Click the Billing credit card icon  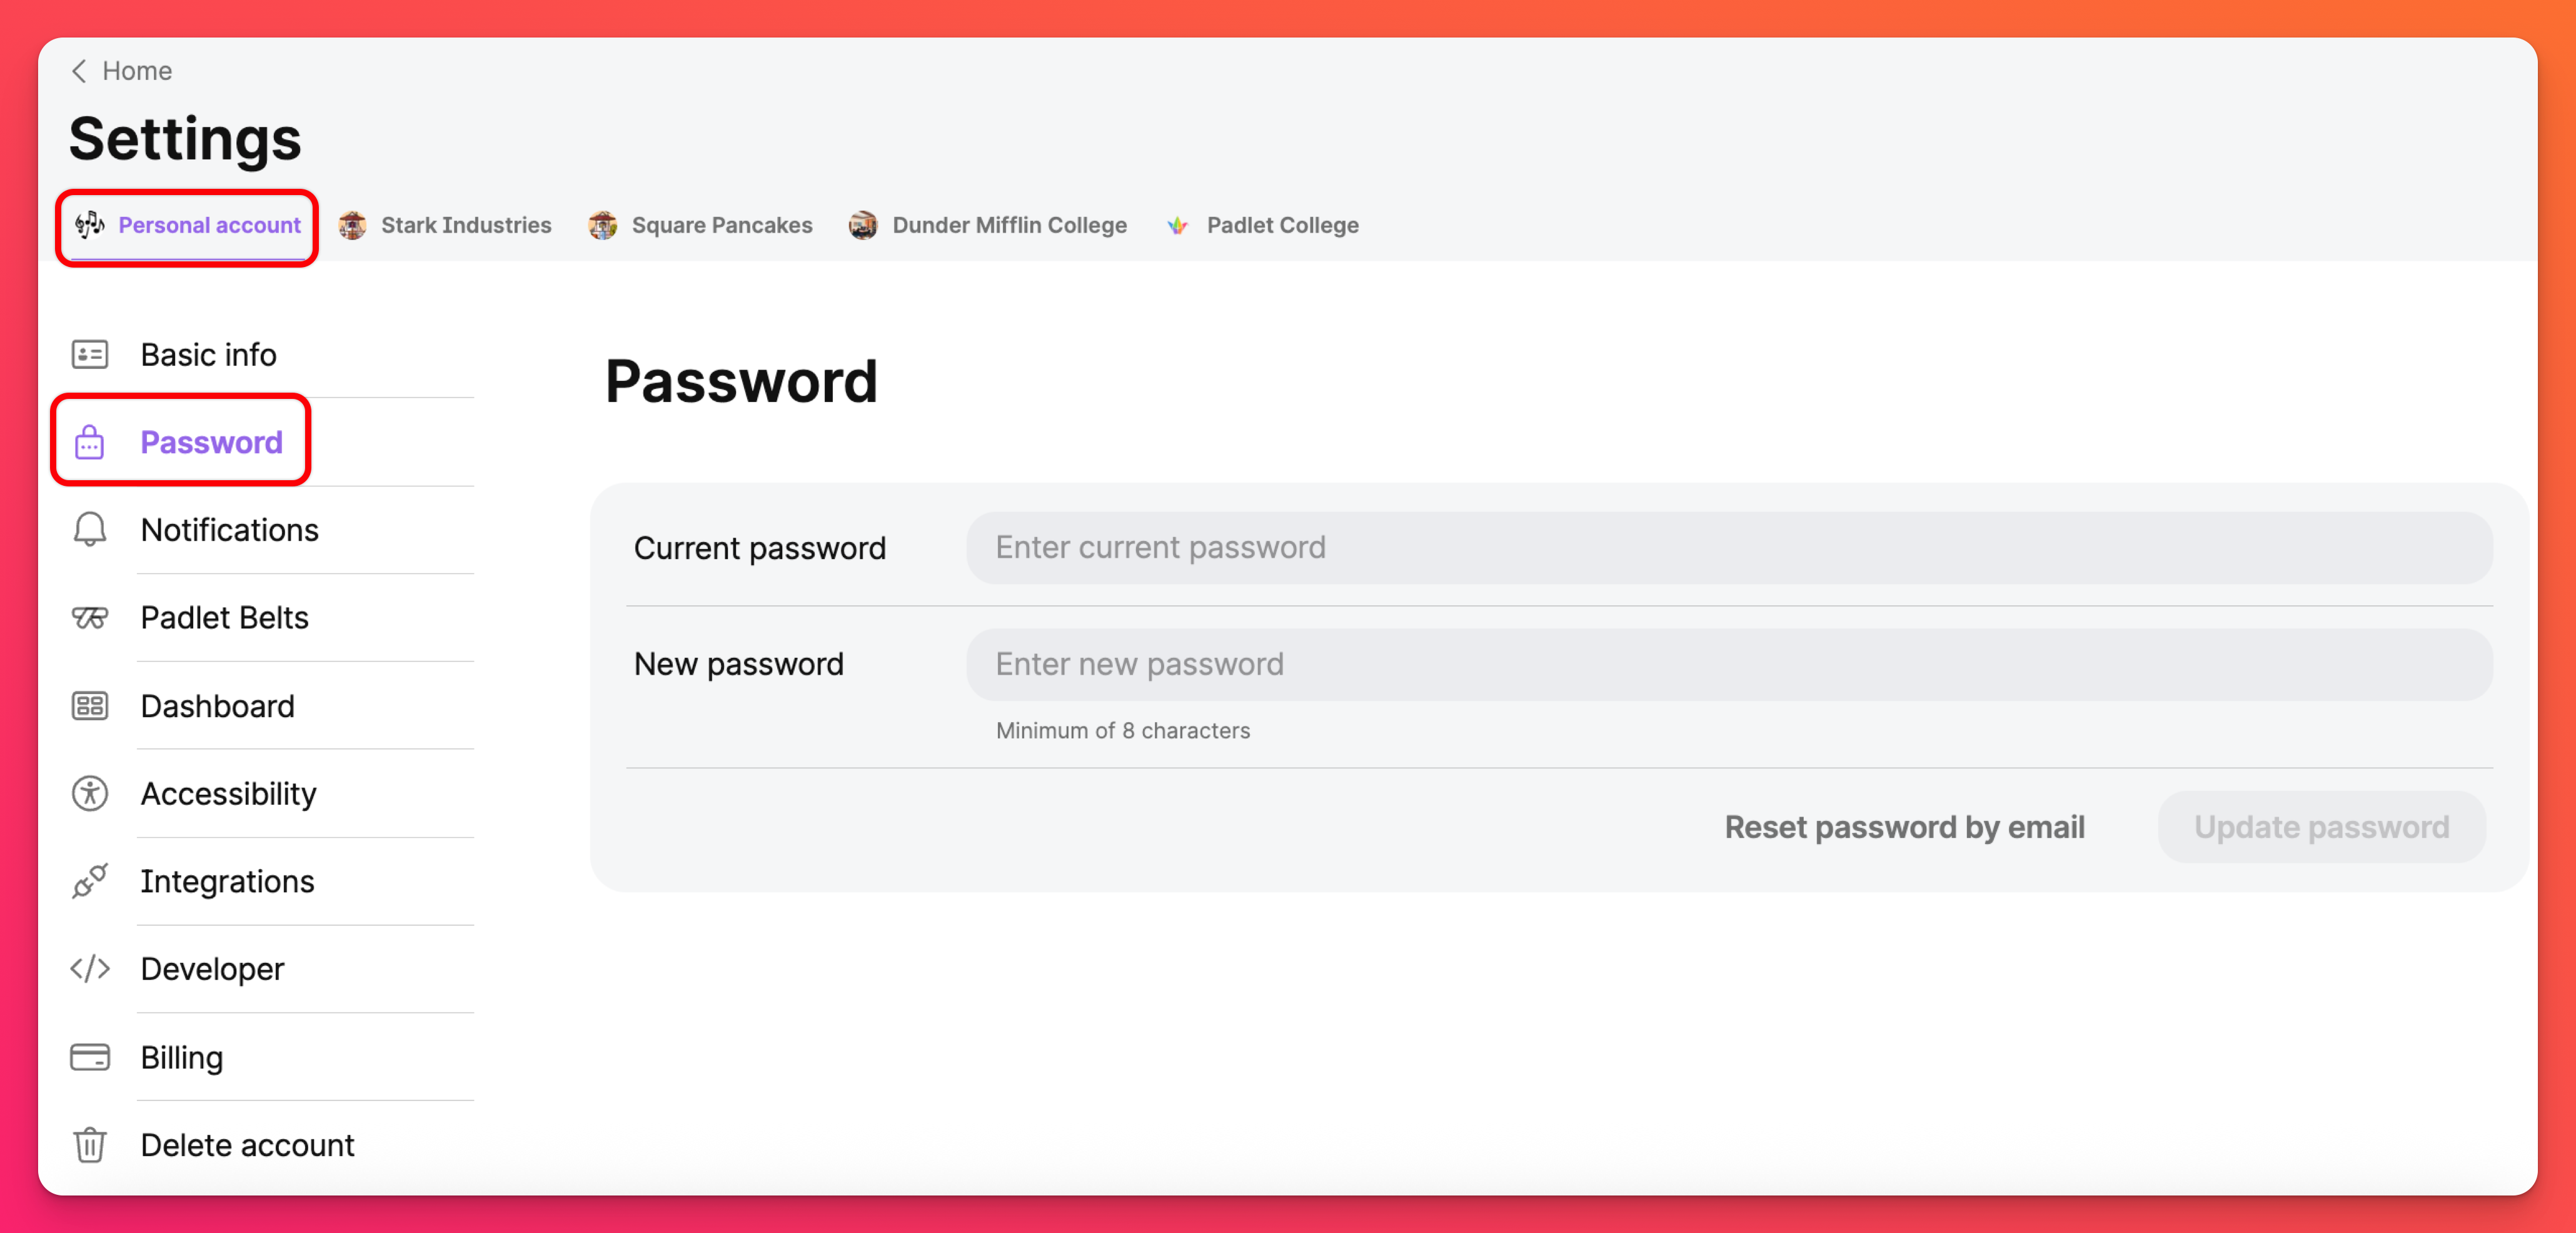pyautogui.click(x=90, y=1057)
